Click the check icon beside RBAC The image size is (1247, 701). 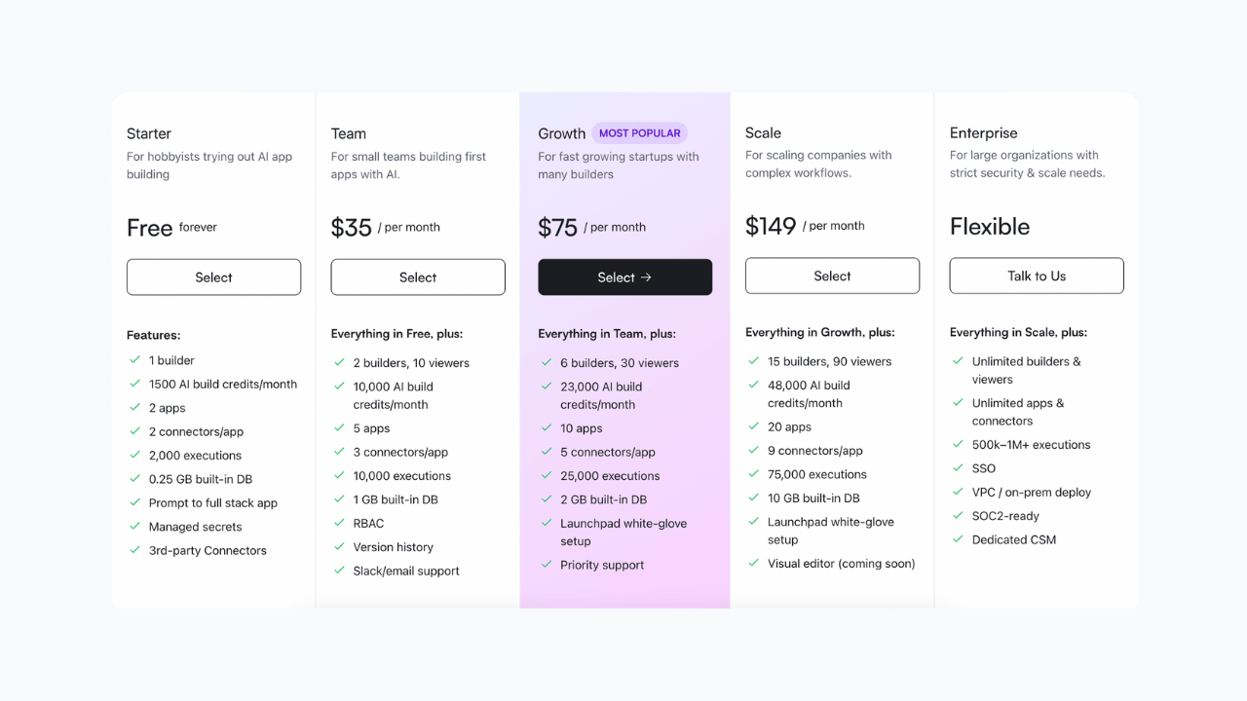340,524
